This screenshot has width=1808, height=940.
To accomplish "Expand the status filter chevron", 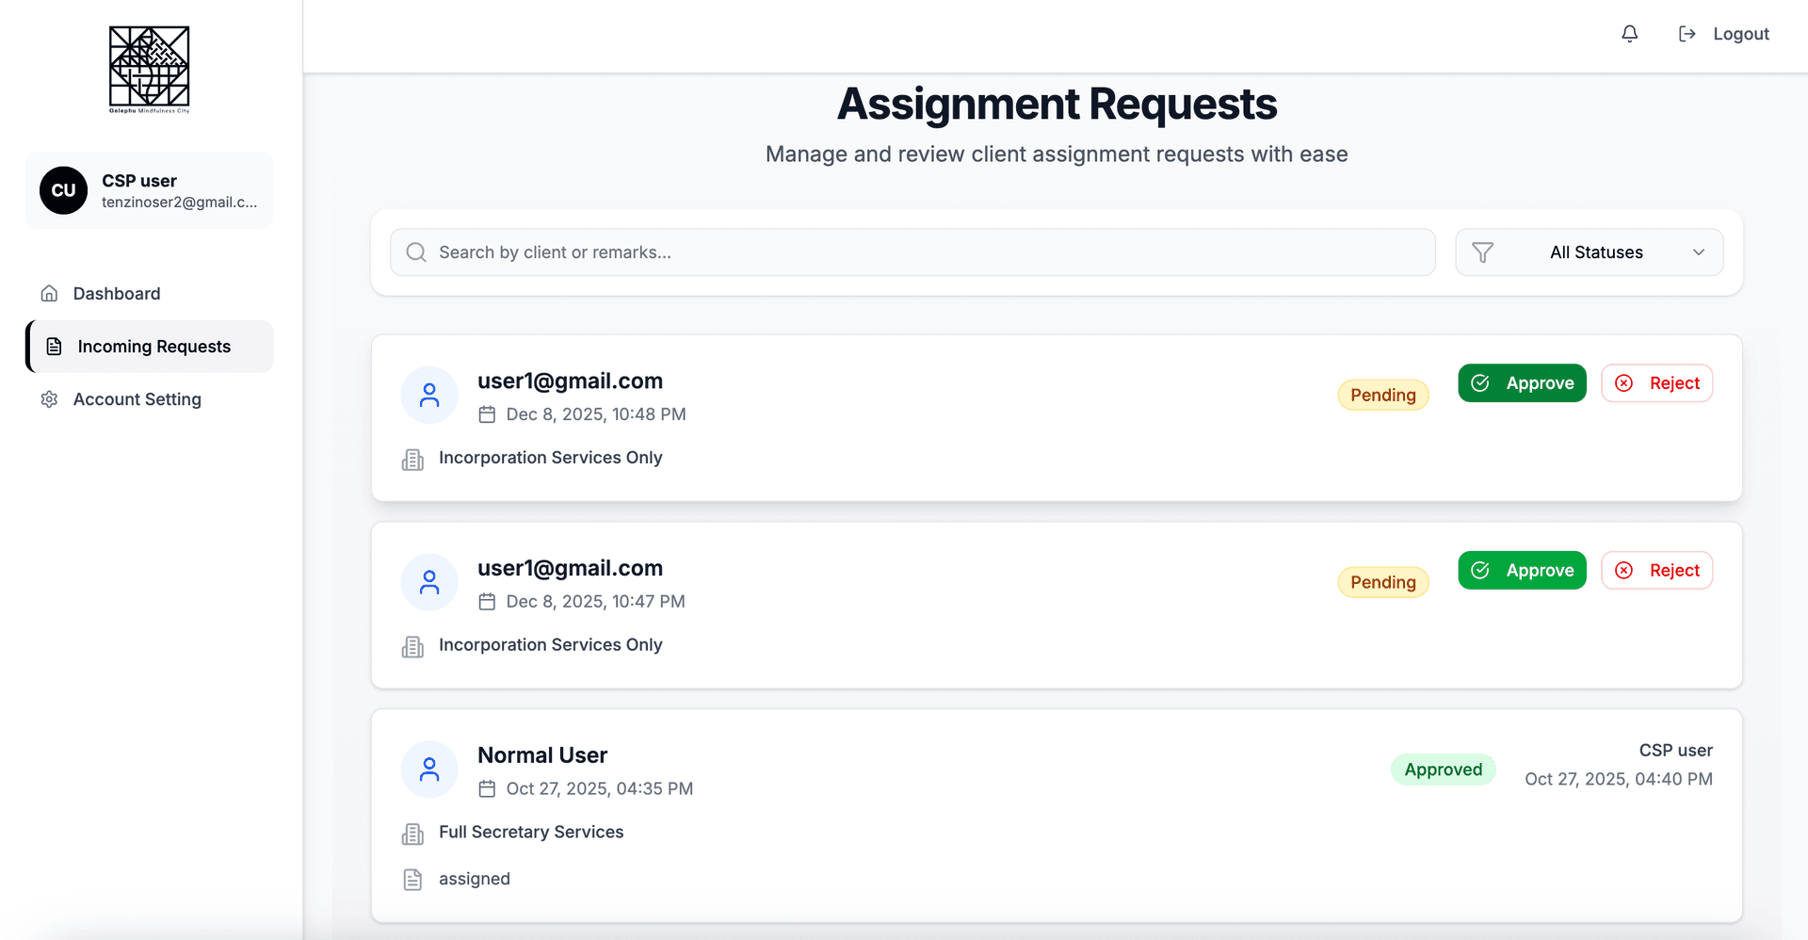I will coord(1699,252).
